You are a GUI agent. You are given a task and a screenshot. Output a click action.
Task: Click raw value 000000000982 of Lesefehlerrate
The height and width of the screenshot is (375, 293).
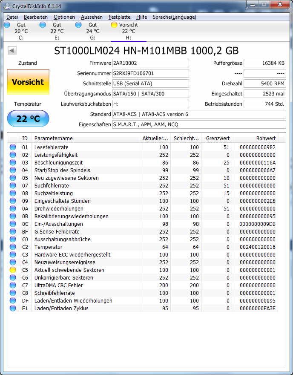pyautogui.click(x=257, y=147)
